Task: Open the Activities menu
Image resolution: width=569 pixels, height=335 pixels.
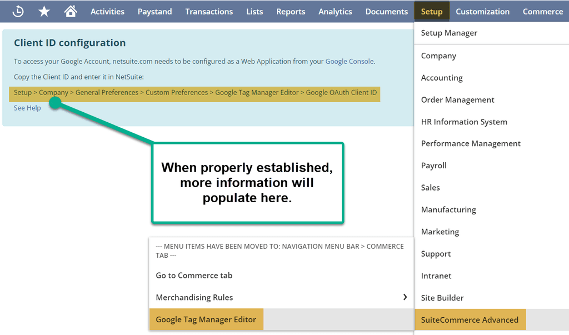Action: 107,12
